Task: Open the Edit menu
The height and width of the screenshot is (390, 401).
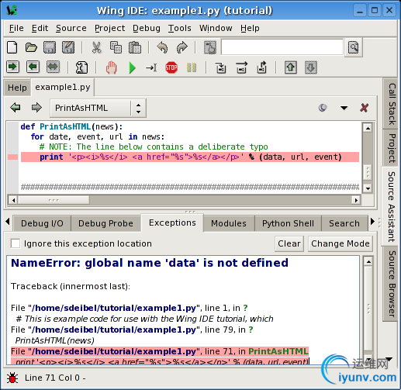Action: click(40, 28)
